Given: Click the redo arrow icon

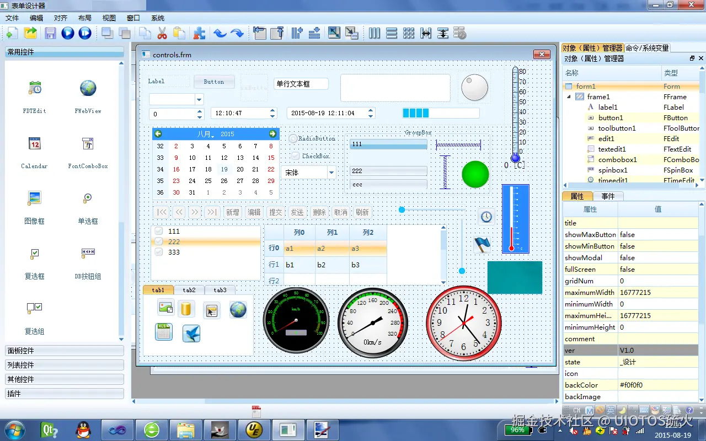Looking at the screenshot, I should coord(237,33).
